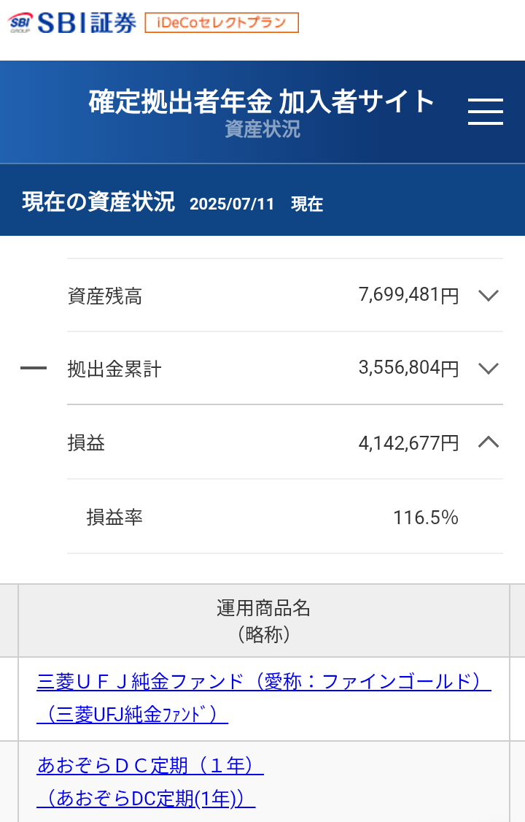Click the 4,142,677円 profit amount
Image resolution: width=525 pixels, height=822 pixels.
tap(409, 443)
